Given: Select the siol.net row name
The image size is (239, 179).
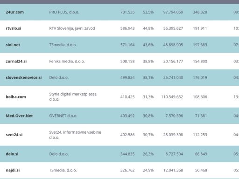Looking at the screenshot, I should (13, 45).
